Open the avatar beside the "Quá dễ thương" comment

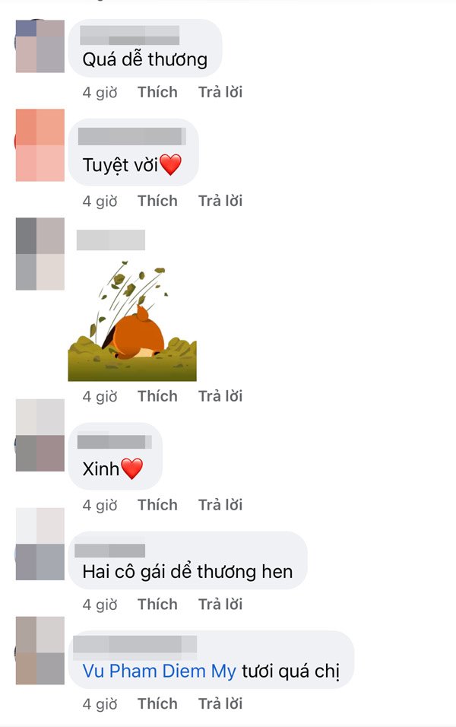40,46
